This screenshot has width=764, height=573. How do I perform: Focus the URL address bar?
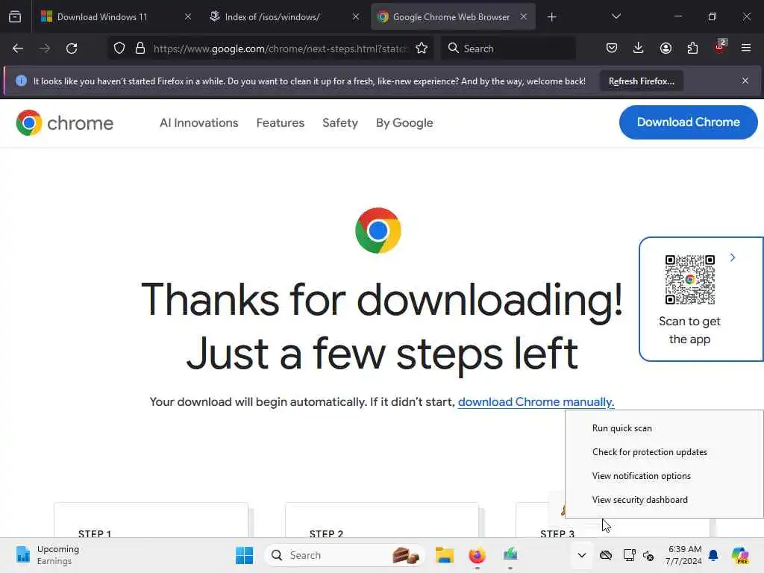point(281,48)
